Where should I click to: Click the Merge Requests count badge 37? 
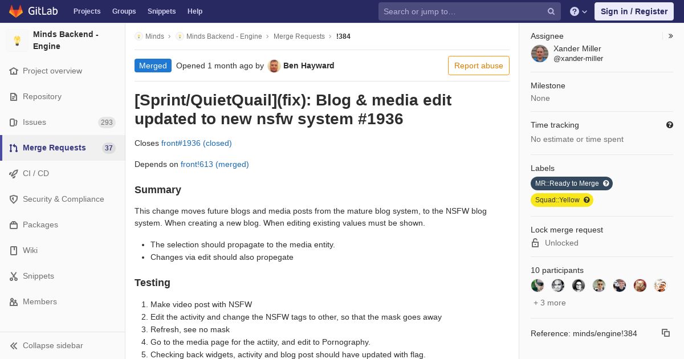(x=109, y=148)
